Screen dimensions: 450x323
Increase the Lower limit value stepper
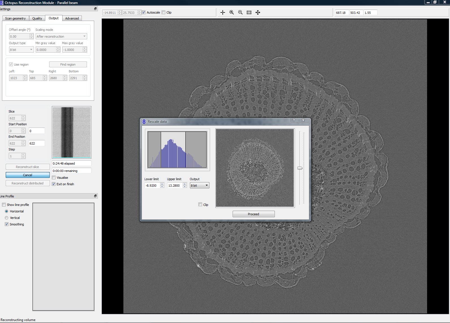pyautogui.click(x=162, y=184)
